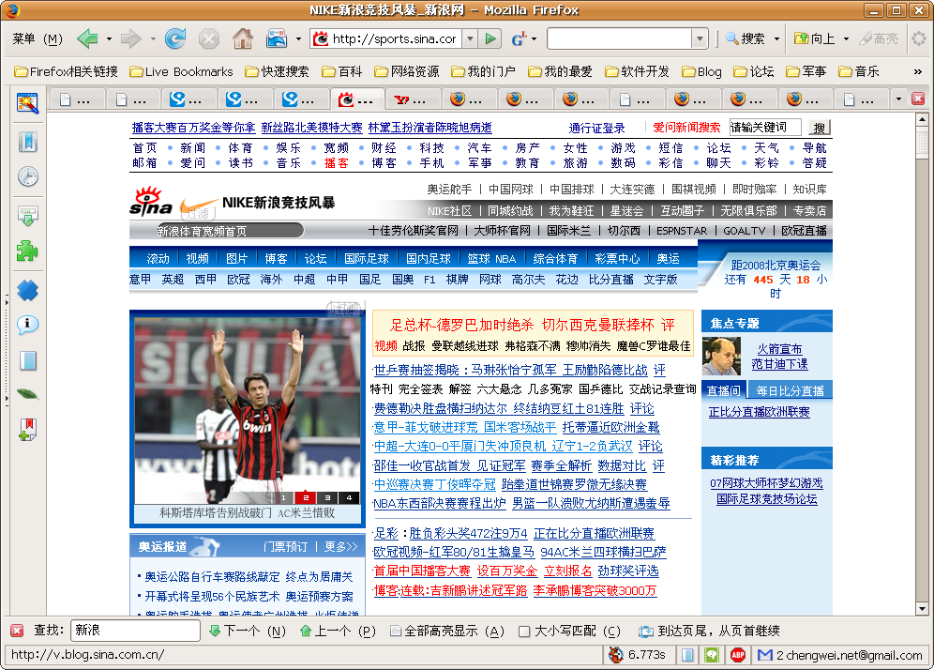Open the 软件开发 bookmarks folder
Screen dimensions: 934x670
638,72
